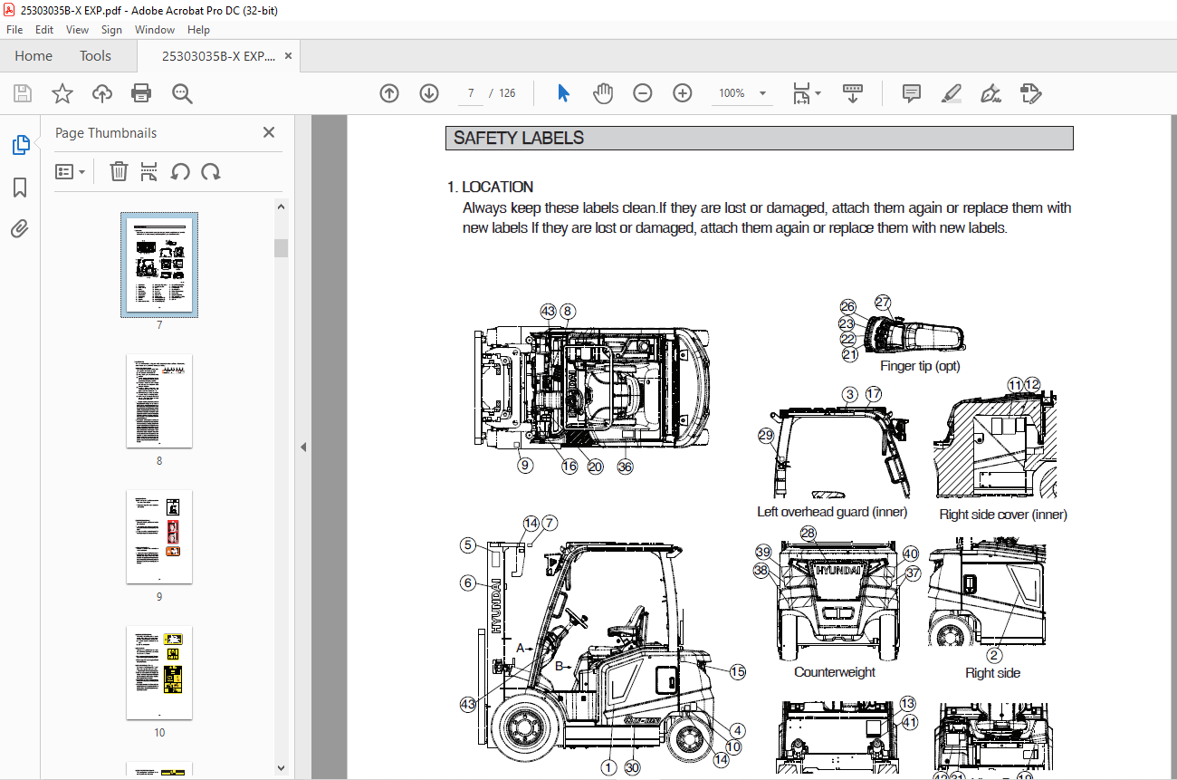The image size is (1177, 780).
Task: Click thumbnails scrollbar up arrow
Action: tap(281, 207)
